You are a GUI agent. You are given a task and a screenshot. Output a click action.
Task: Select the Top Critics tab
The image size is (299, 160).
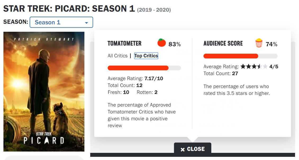point(146,56)
